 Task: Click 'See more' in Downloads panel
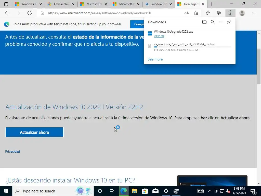click(x=155, y=59)
